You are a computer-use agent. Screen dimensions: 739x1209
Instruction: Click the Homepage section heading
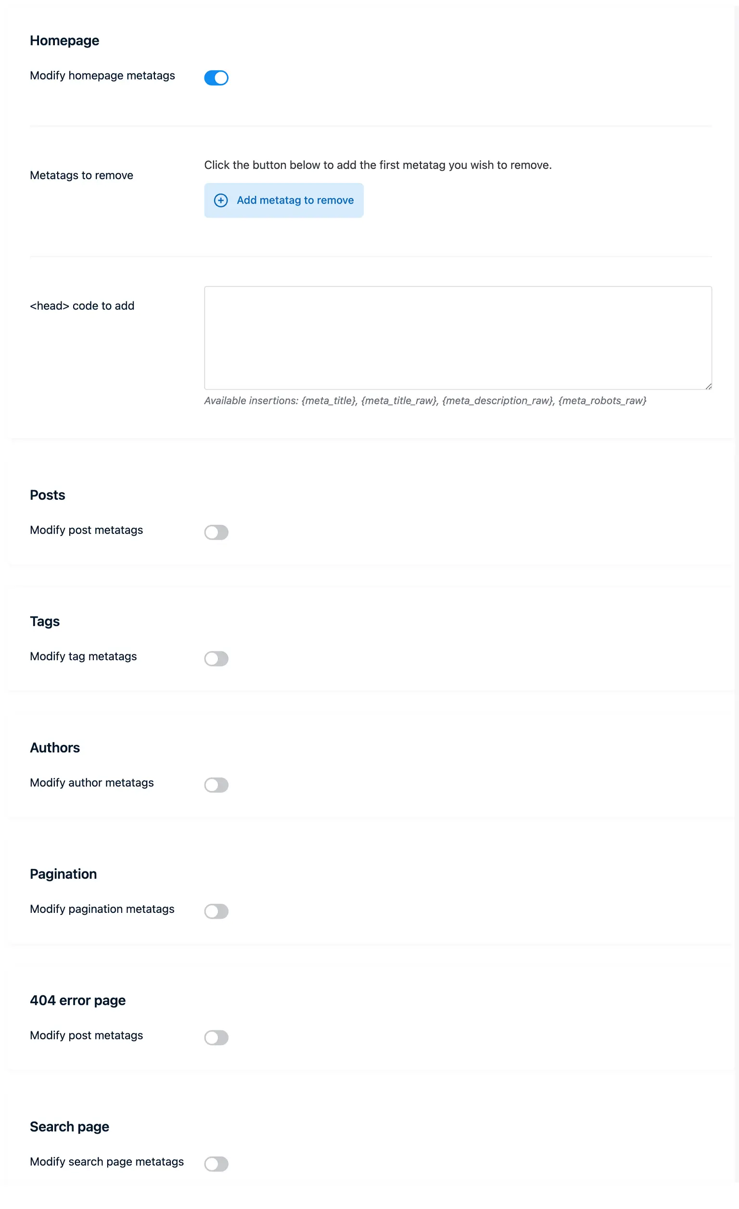pos(65,40)
